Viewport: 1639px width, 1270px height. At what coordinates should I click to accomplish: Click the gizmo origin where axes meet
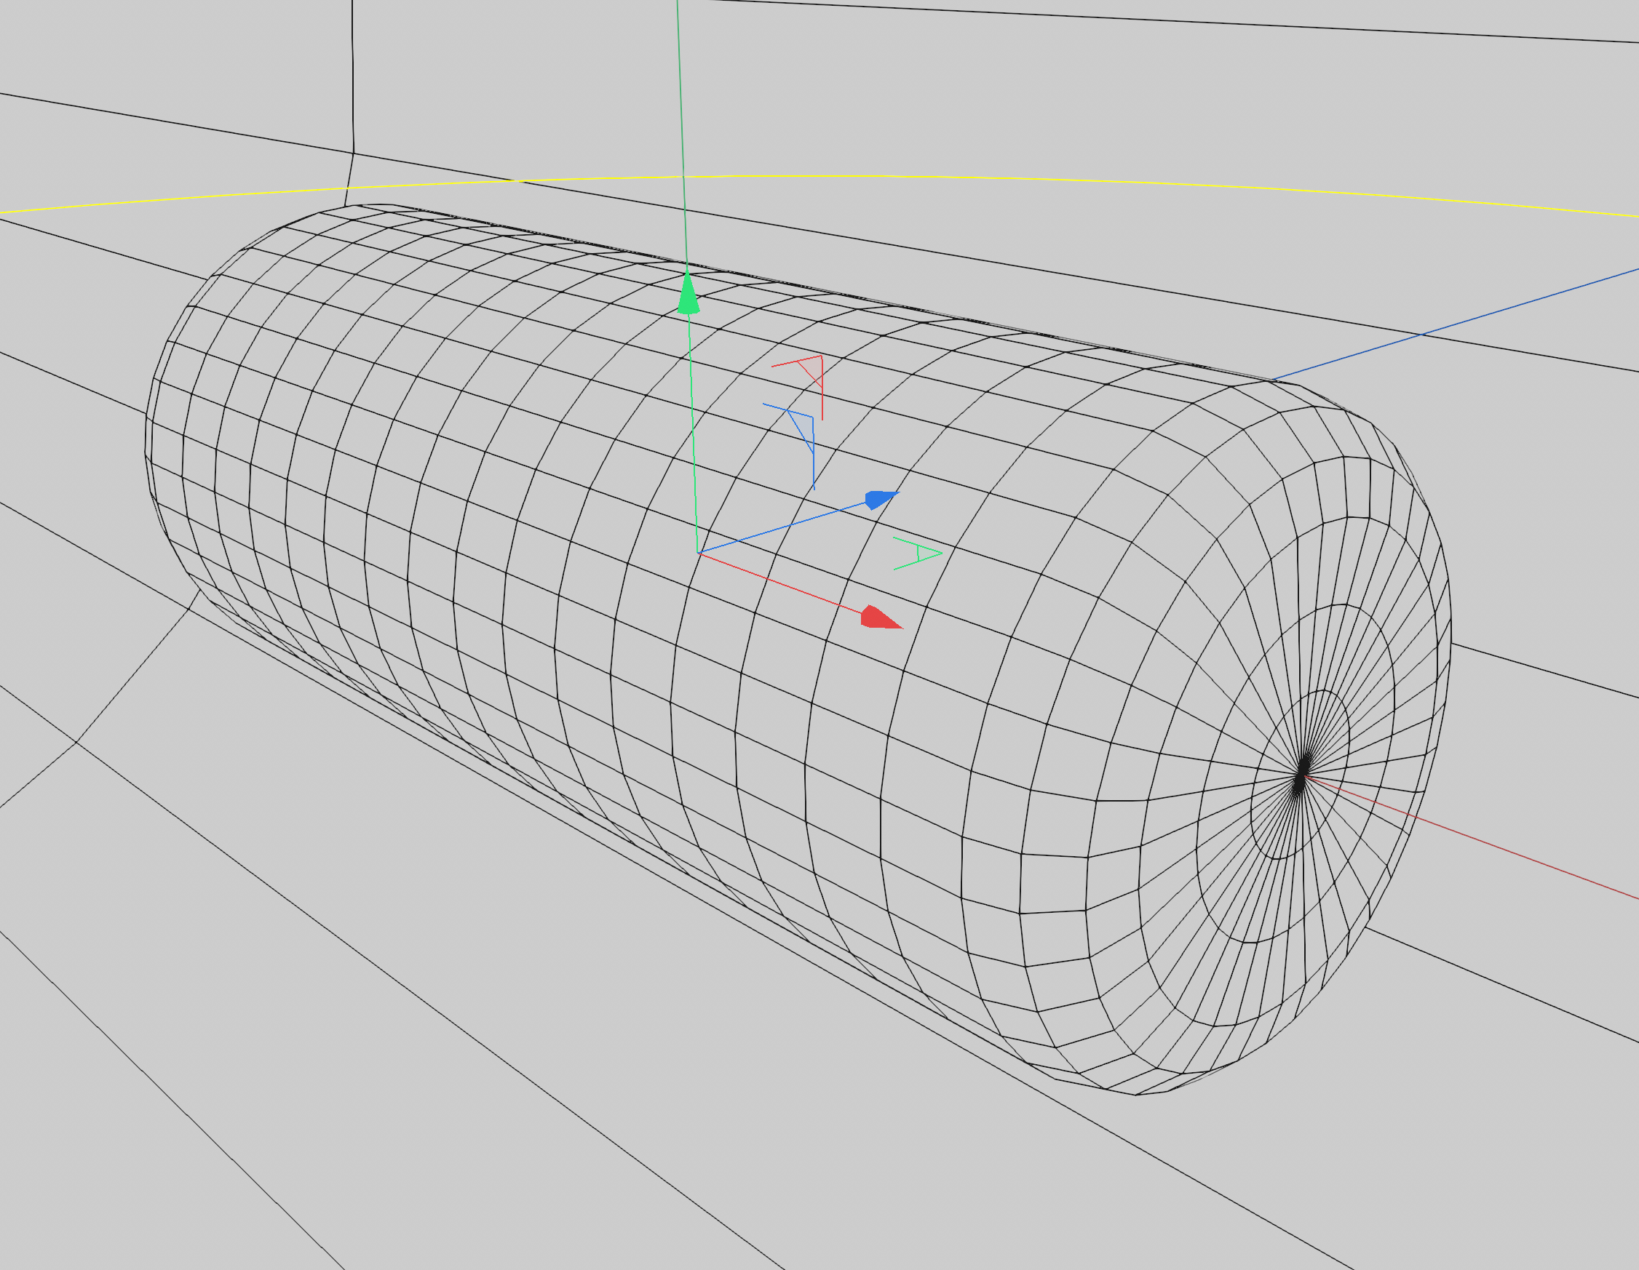(x=699, y=553)
